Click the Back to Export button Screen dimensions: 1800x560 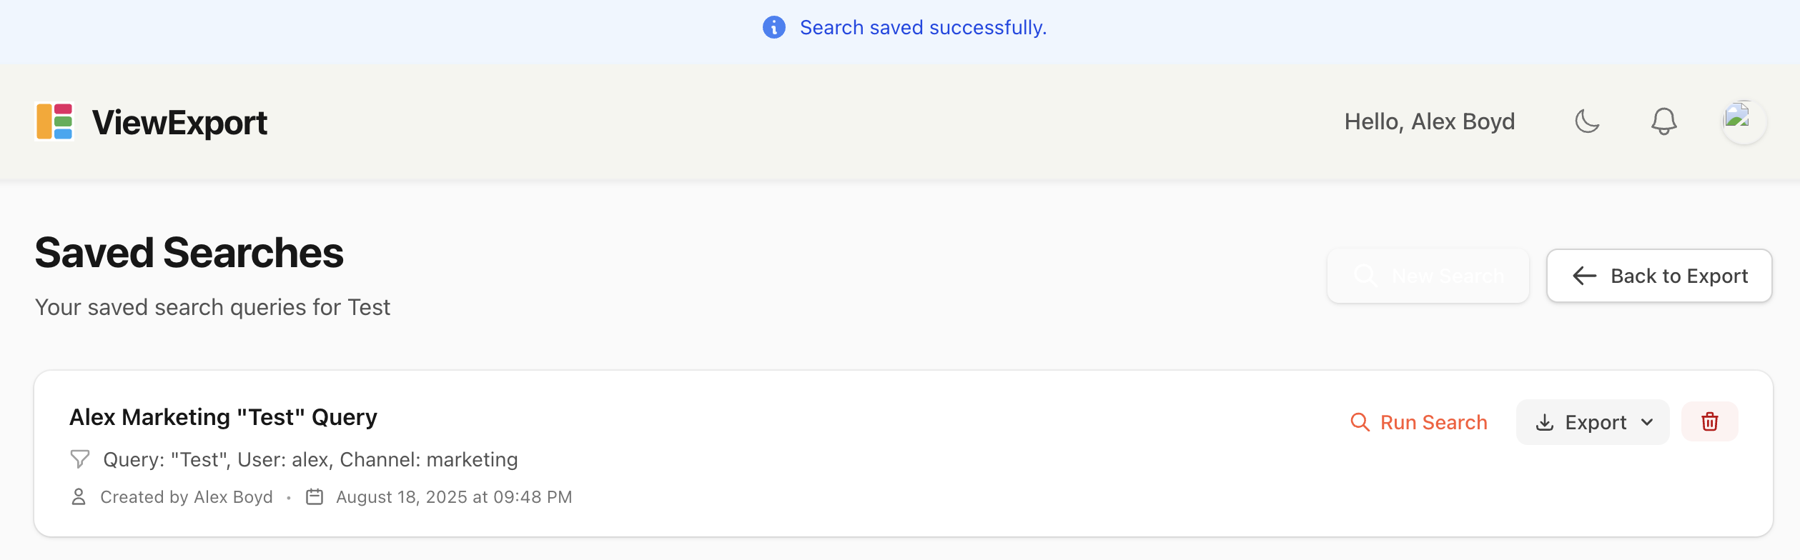(1658, 276)
